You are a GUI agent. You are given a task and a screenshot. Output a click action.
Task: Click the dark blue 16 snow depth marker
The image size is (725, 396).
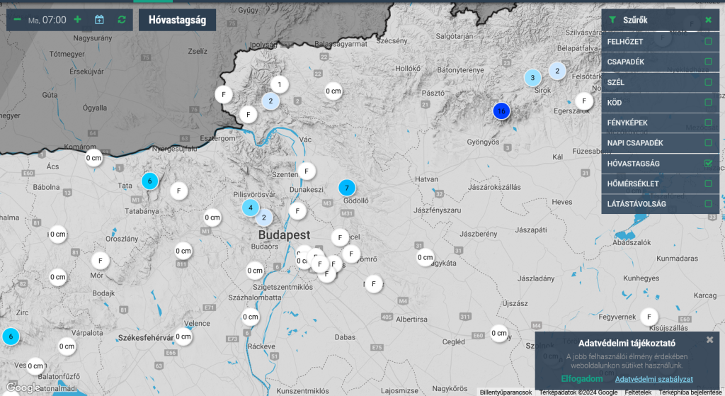pos(501,111)
